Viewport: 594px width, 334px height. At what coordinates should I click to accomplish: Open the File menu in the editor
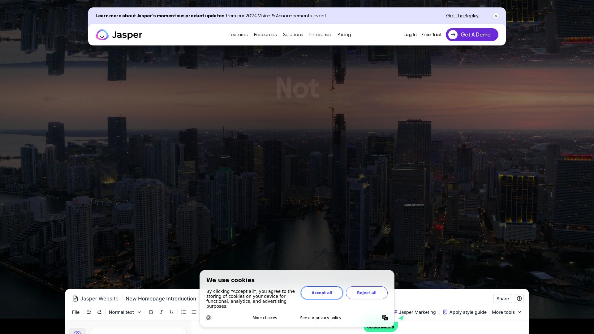click(75, 312)
